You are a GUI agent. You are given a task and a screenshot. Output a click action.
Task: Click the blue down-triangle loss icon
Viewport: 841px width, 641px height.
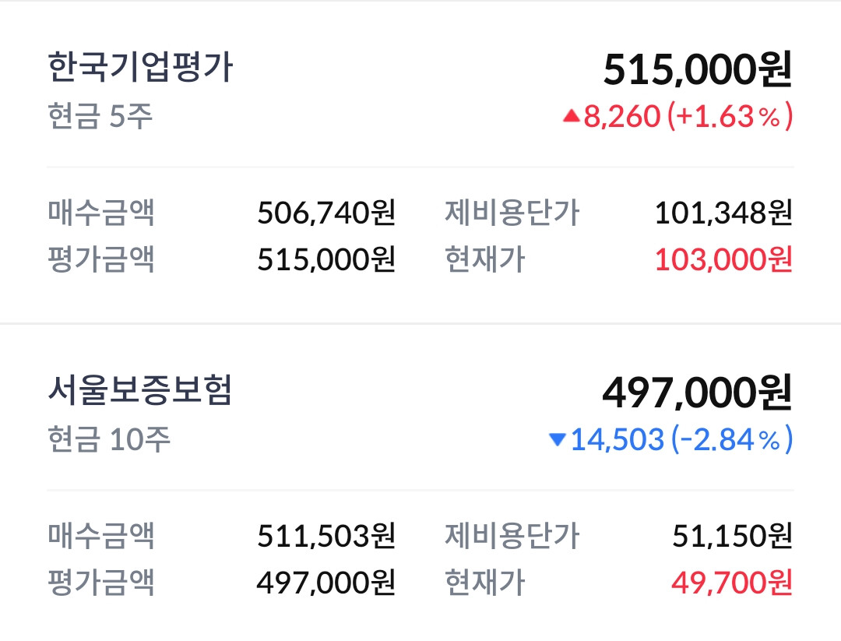557,440
